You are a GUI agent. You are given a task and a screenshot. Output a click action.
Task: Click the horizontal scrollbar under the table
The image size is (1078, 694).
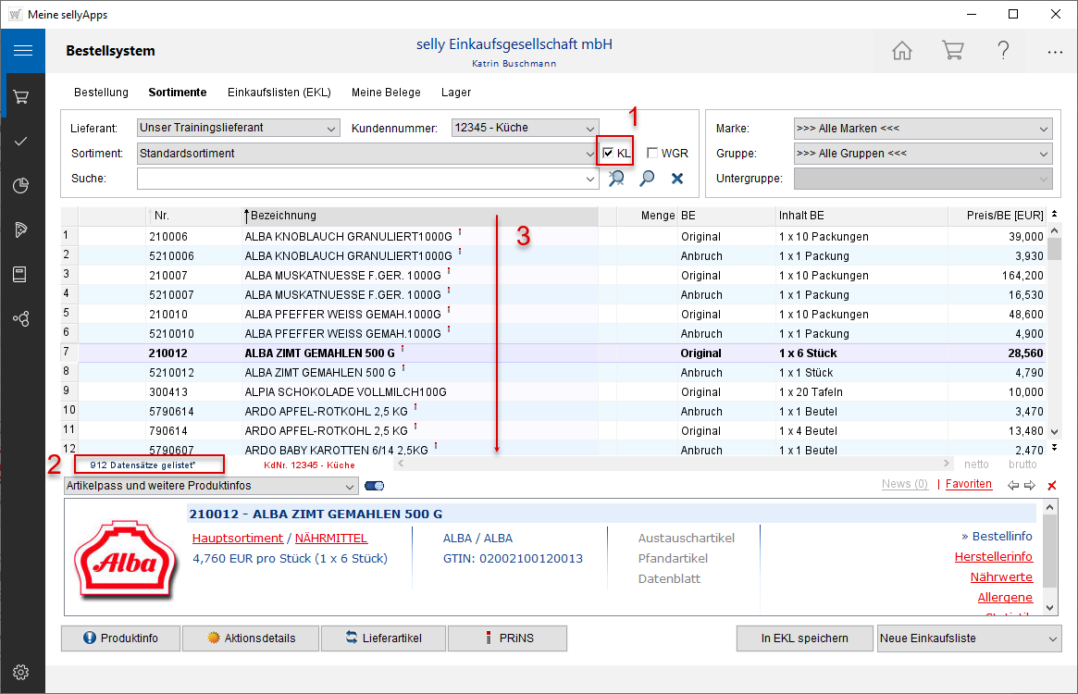pyautogui.click(x=673, y=463)
